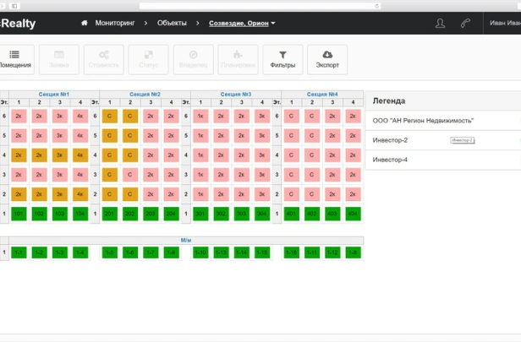Select the Помещения list view button
Image resolution: width=521 pixels, height=342 pixels.
pyautogui.click(x=15, y=60)
